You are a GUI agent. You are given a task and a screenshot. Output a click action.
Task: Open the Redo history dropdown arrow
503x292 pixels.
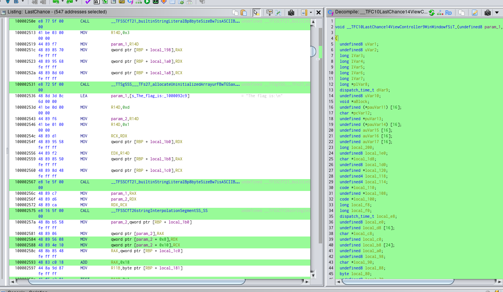(x=75, y=2)
